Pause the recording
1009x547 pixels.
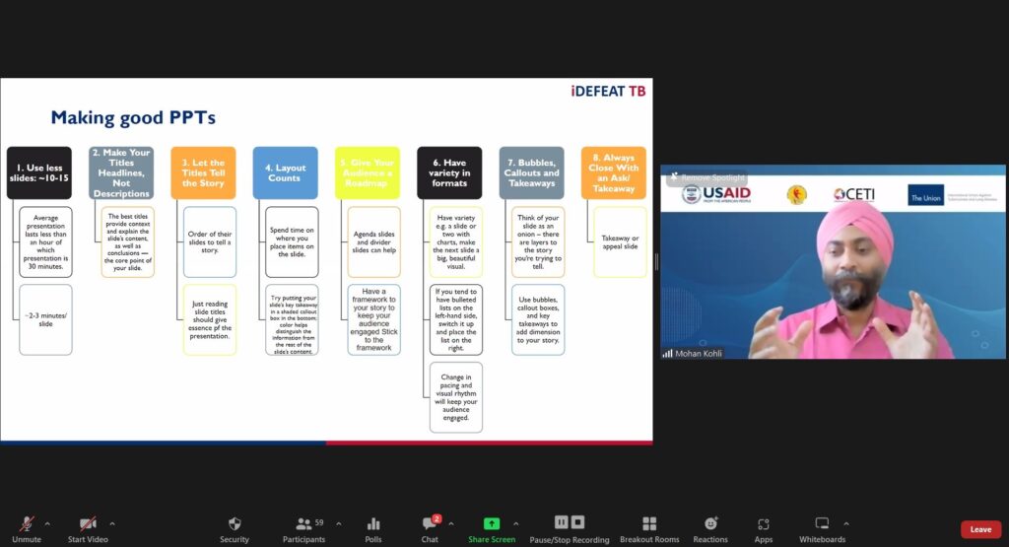coord(561,522)
